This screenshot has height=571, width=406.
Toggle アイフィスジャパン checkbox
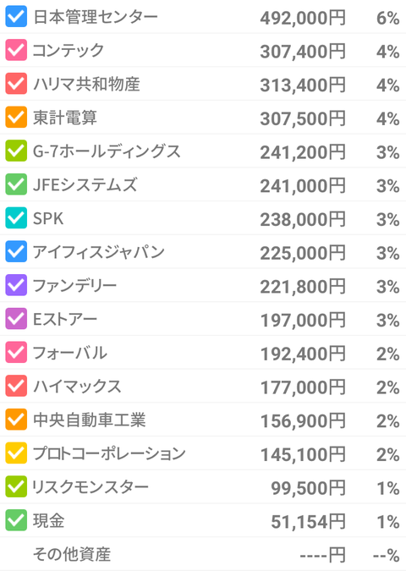pos(16,251)
